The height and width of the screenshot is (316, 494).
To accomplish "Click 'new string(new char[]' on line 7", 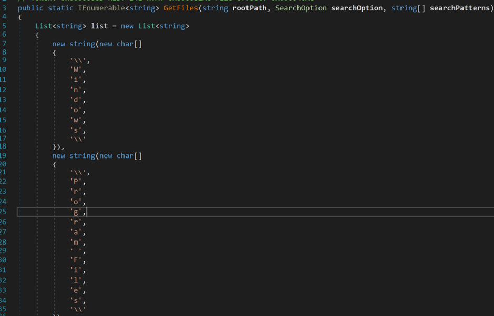I will pos(97,44).
